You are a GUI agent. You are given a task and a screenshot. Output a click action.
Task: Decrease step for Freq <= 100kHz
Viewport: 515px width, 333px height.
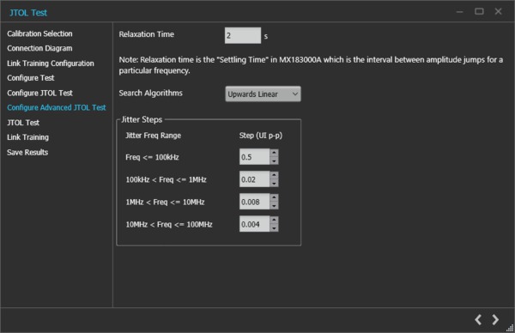[274, 160]
